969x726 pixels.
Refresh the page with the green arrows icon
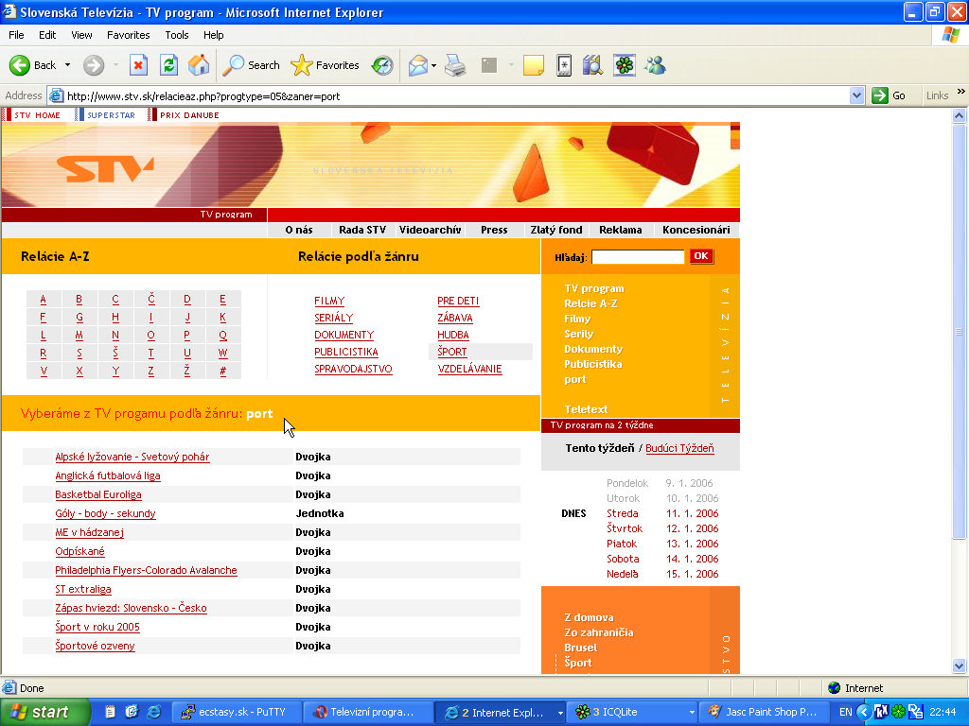tap(168, 65)
